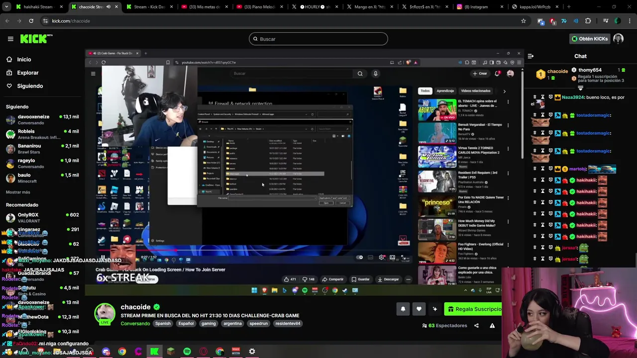The image size is (637, 358).
Task: Select the residentevil4 tag chip
Action: pos(288,323)
